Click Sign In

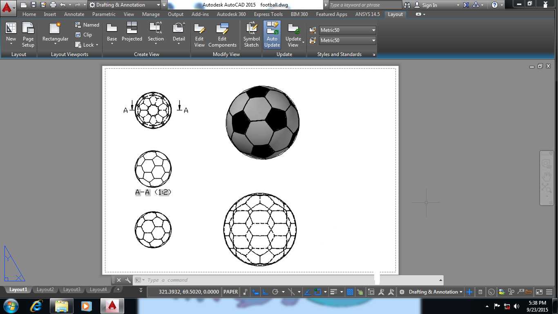click(x=429, y=5)
